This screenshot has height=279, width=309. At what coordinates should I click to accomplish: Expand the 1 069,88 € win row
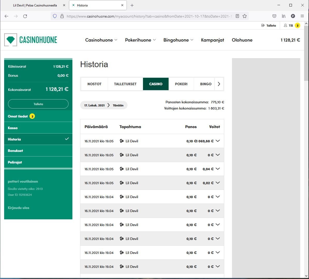[218, 141]
